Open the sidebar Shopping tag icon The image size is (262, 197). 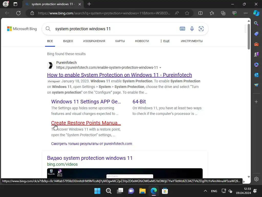pos(256,34)
